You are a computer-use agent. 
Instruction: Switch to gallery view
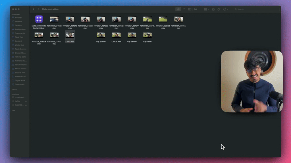point(196,9)
